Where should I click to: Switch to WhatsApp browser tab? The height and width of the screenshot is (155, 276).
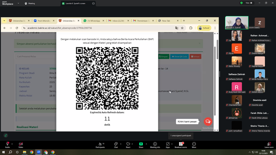click(x=94, y=21)
